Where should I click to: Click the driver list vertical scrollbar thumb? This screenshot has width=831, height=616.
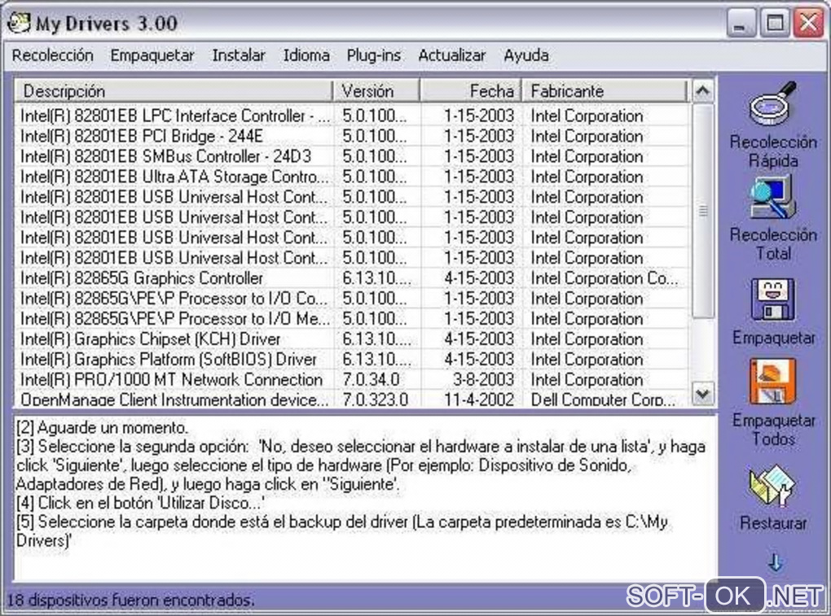[703, 211]
